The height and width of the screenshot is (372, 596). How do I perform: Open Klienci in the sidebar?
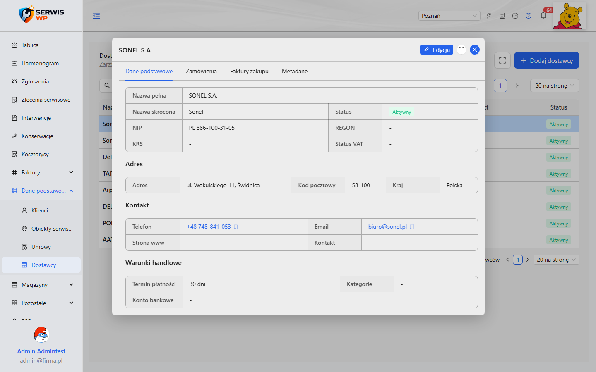tap(41, 210)
